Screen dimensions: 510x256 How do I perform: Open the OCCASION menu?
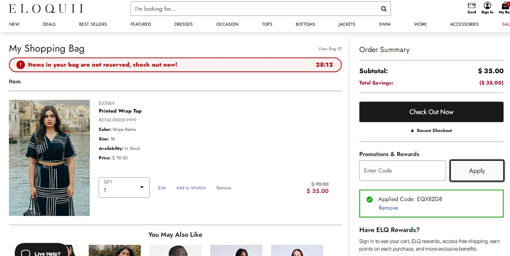click(227, 24)
